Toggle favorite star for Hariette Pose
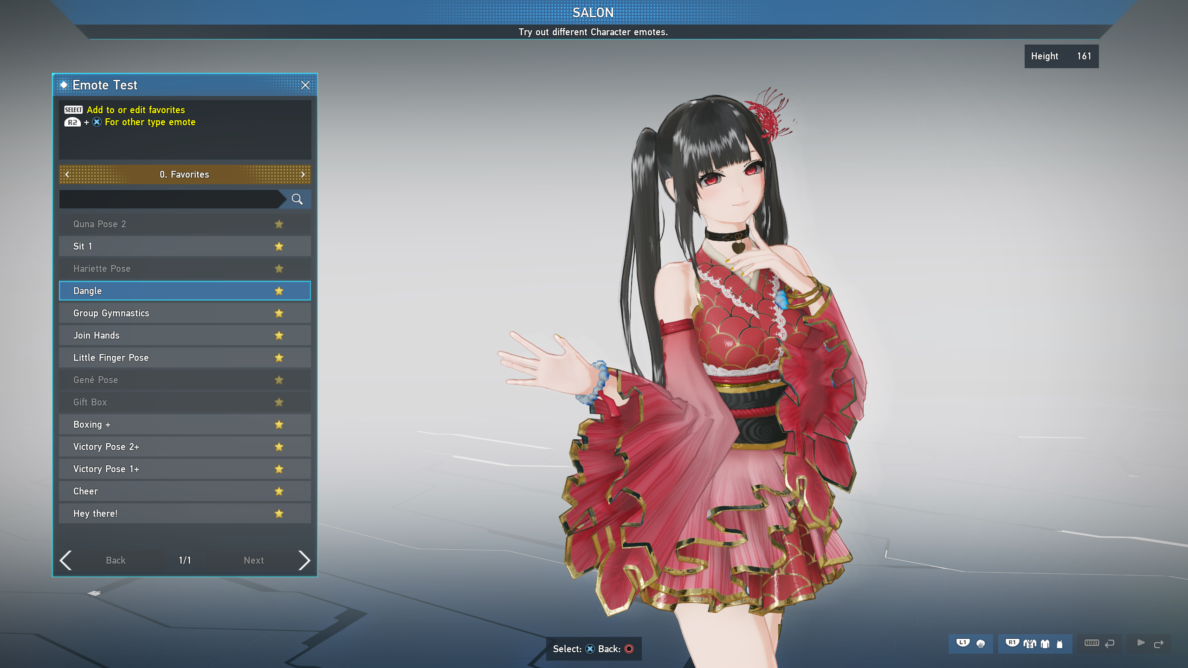Image resolution: width=1188 pixels, height=668 pixels. 279,269
